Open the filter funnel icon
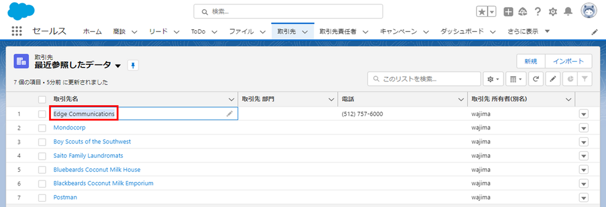Image resolution: width=606 pixels, height=207 pixels. [585, 79]
